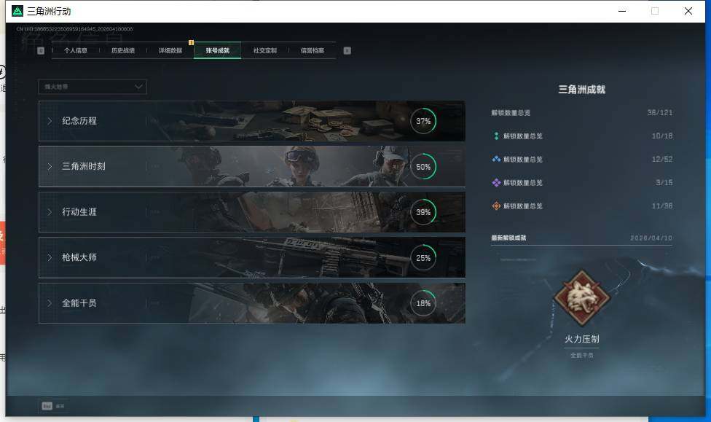The height and width of the screenshot is (422, 711).
Task: Click the orange tier icon beside 11/36
Action: tap(496, 206)
